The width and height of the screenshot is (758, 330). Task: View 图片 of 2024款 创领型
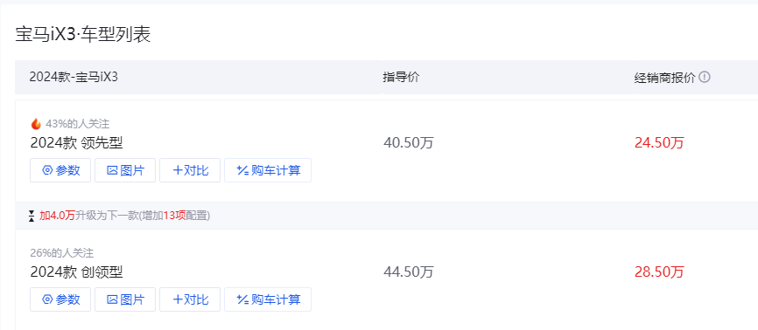(125, 299)
